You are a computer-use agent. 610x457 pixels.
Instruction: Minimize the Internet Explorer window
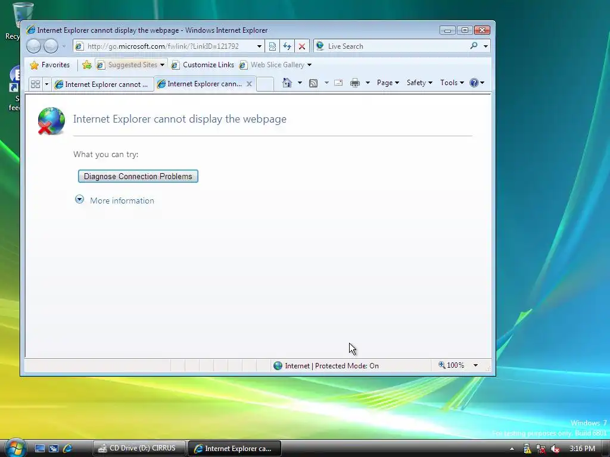click(448, 30)
